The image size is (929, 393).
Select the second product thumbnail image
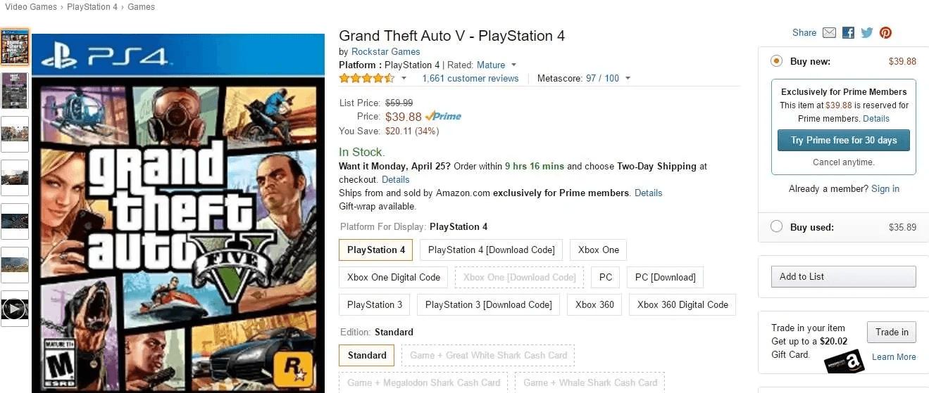pyautogui.click(x=15, y=91)
